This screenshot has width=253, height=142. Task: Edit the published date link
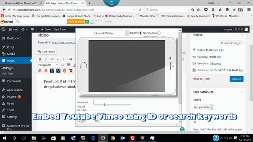tap(241, 70)
